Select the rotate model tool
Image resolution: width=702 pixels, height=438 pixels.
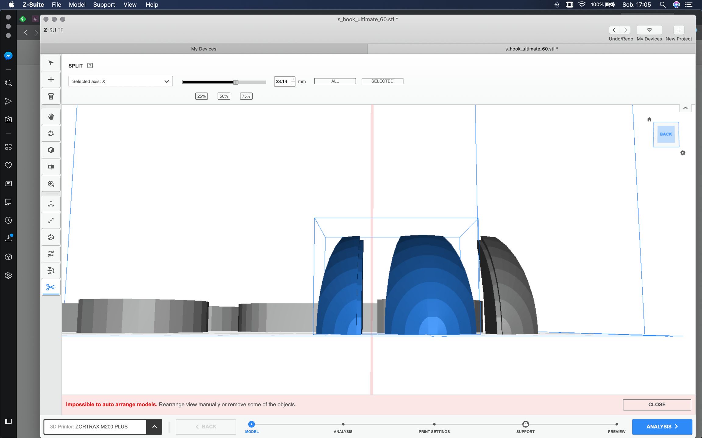51,237
